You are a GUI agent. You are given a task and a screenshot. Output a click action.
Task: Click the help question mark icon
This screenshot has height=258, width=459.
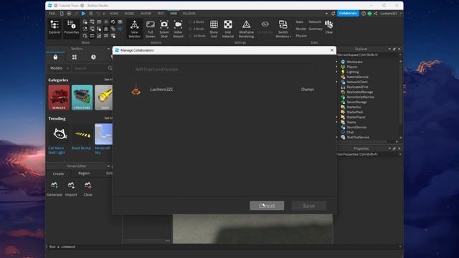[364, 14]
